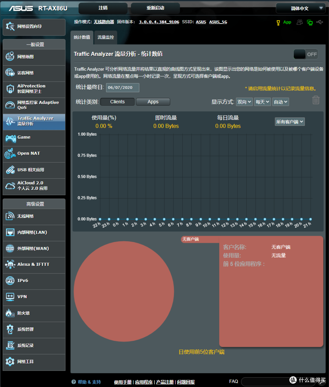The width and height of the screenshot is (329, 387).
Task: Switch to the 统计数值 tab
Action: (x=82, y=37)
